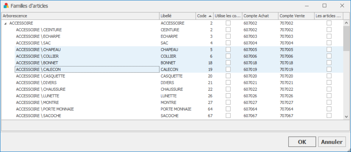Tick 'Les articles...' checkbox for ECHARPE row
This screenshot has height=152, width=351.
point(329,36)
